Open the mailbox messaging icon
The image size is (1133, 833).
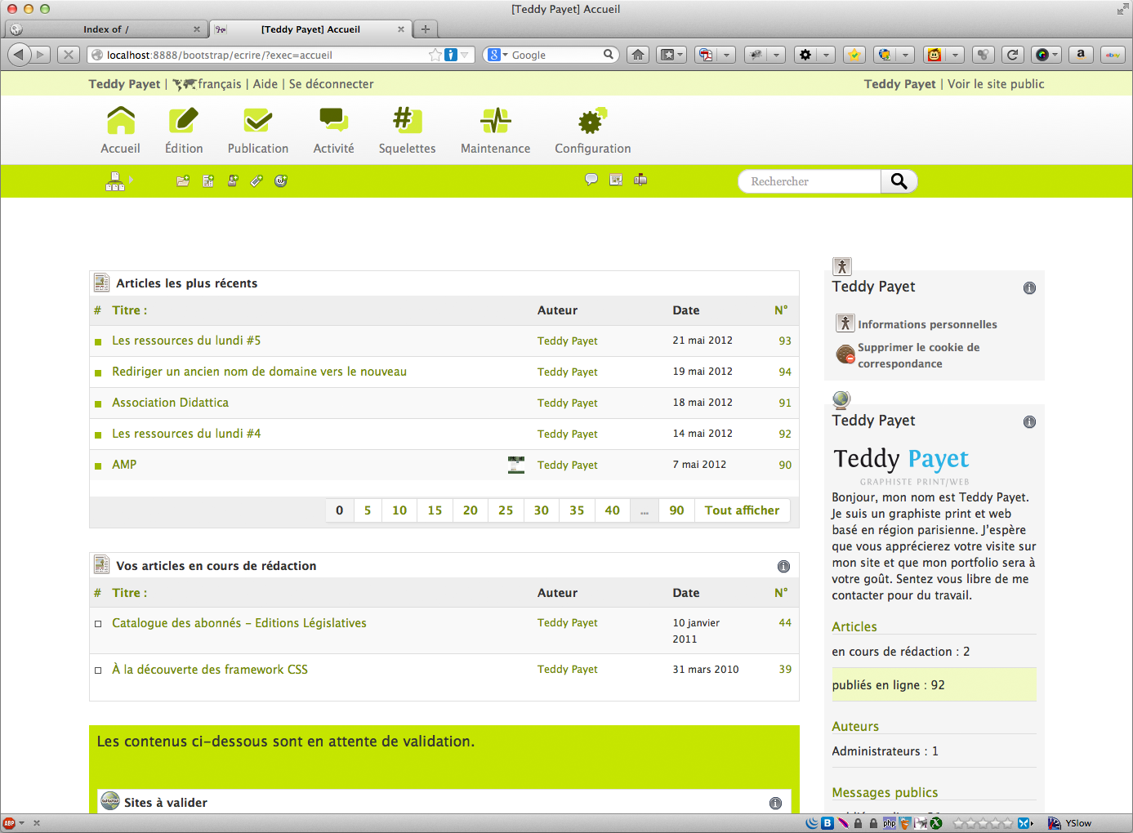click(x=640, y=180)
